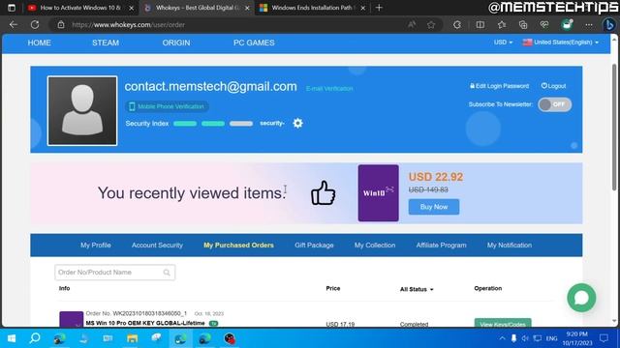Open the My Notification tab
The image size is (620, 348).
[510, 245]
